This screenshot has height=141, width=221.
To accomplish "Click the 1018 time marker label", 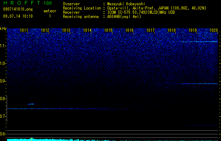I will click(x=171, y=30).
